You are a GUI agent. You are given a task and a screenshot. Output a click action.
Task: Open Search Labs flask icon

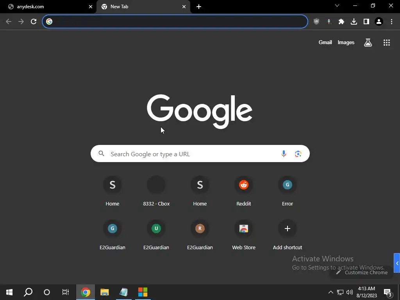click(368, 42)
